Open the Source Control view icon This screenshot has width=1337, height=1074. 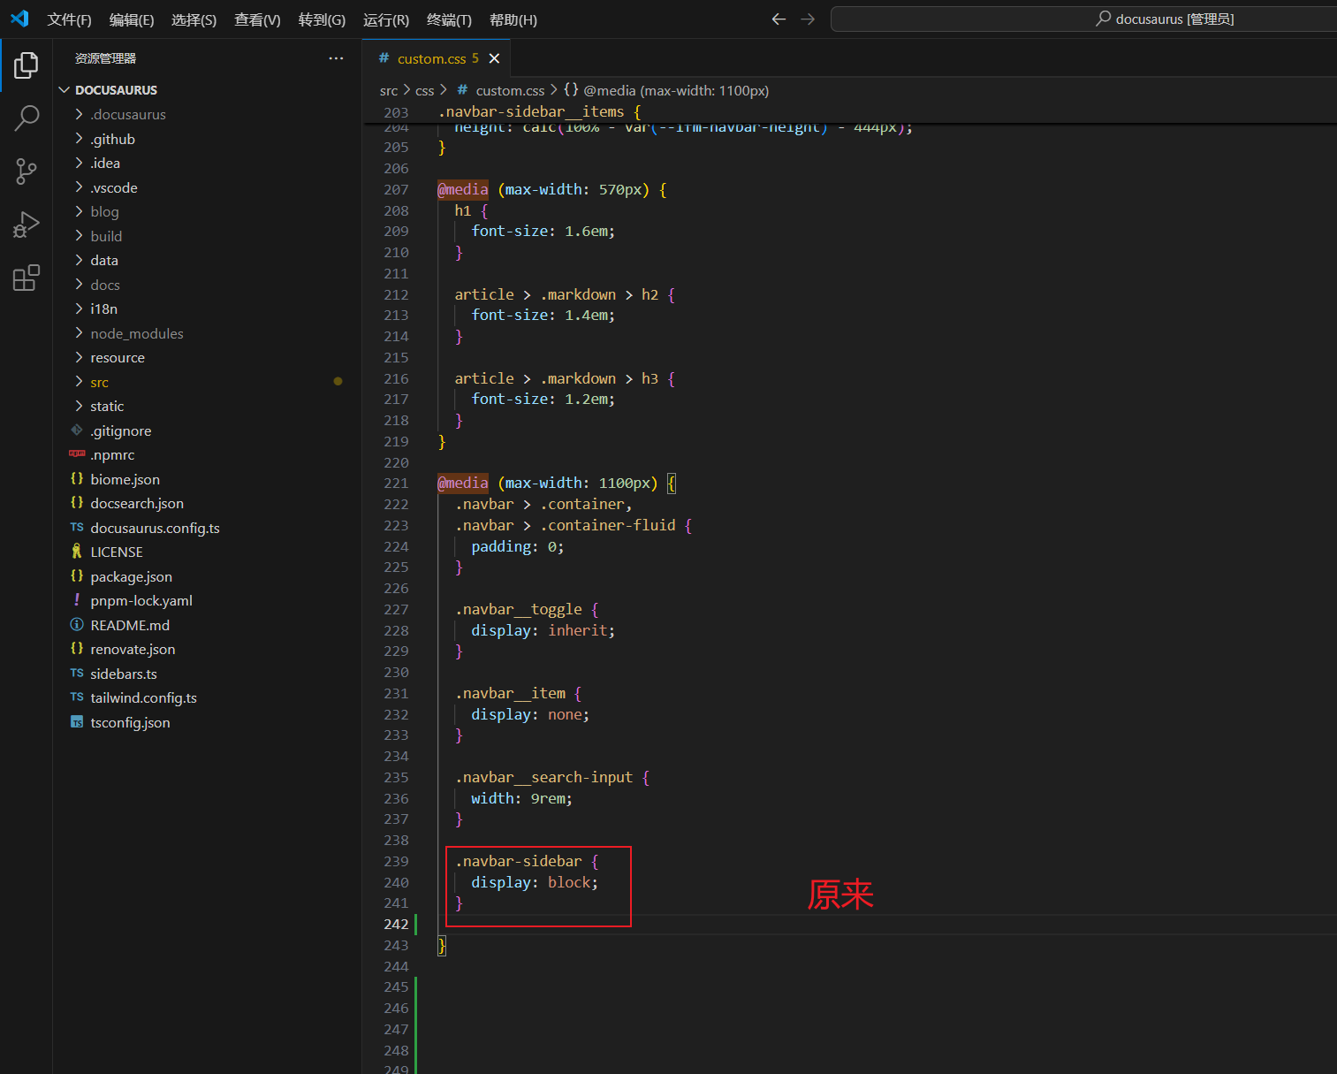(27, 171)
